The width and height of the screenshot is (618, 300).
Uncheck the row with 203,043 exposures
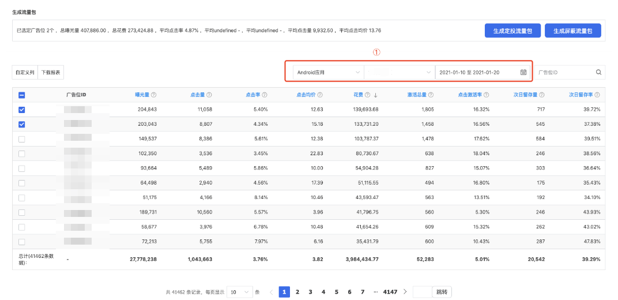(x=22, y=124)
